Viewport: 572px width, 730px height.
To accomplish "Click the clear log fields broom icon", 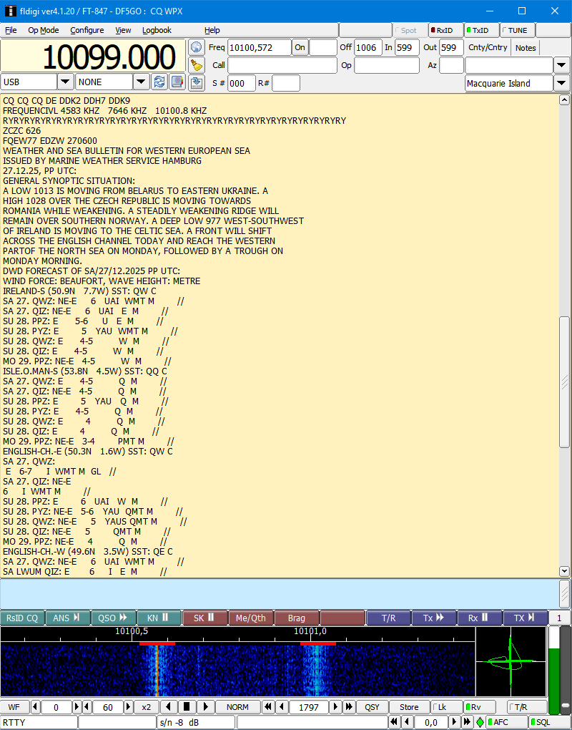I will coord(197,65).
